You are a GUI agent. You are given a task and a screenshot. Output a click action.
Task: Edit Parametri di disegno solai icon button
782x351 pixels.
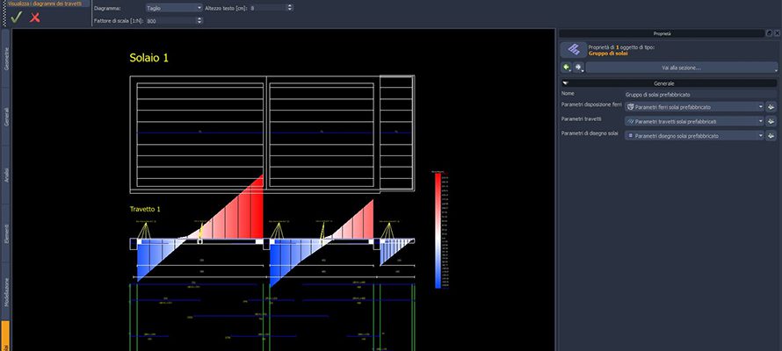tap(771, 135)
